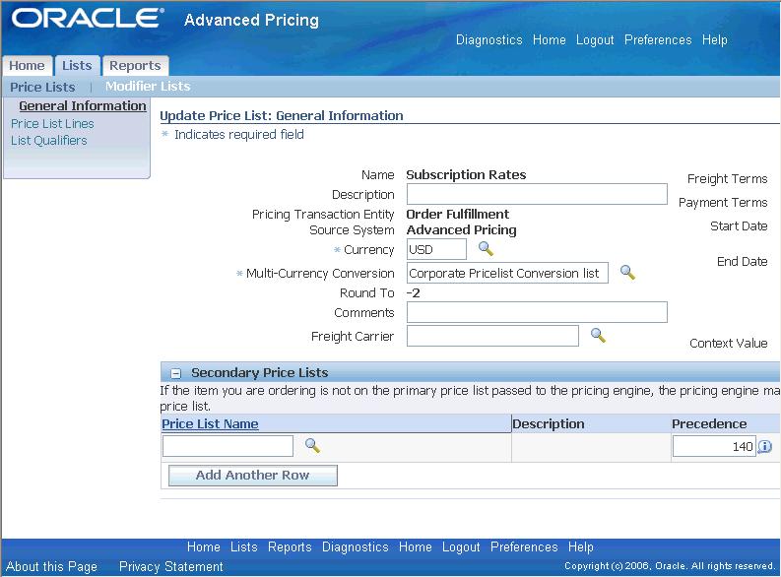Sort by Price List Name column header
The width and height of the screenshot is (781, 577).
(x=210, y=423)
